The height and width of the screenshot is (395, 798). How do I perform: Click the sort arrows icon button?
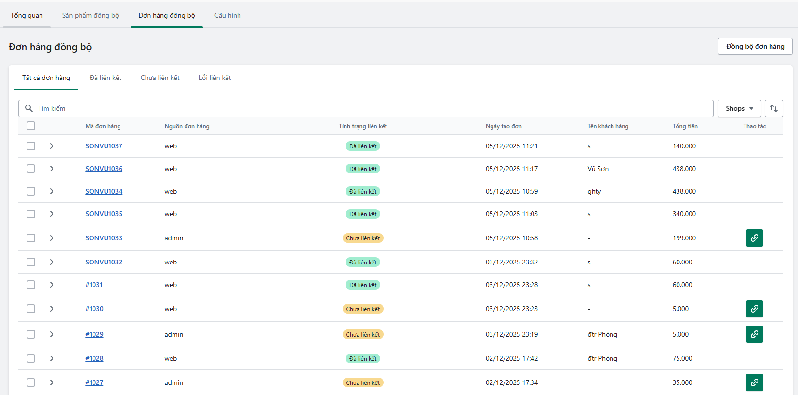pos(773,108)
